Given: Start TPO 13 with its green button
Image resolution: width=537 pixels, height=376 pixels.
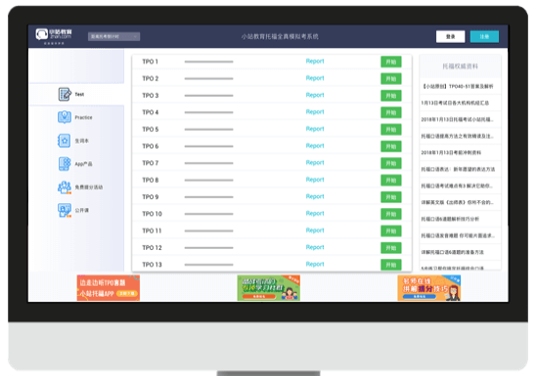Looking at the screenshot, I should (x=391, y=265).
